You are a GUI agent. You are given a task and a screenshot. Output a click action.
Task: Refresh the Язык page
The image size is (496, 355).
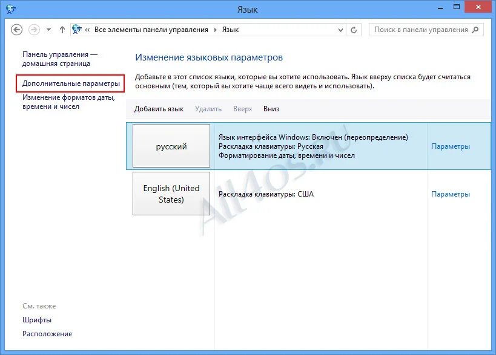(354, 30)
